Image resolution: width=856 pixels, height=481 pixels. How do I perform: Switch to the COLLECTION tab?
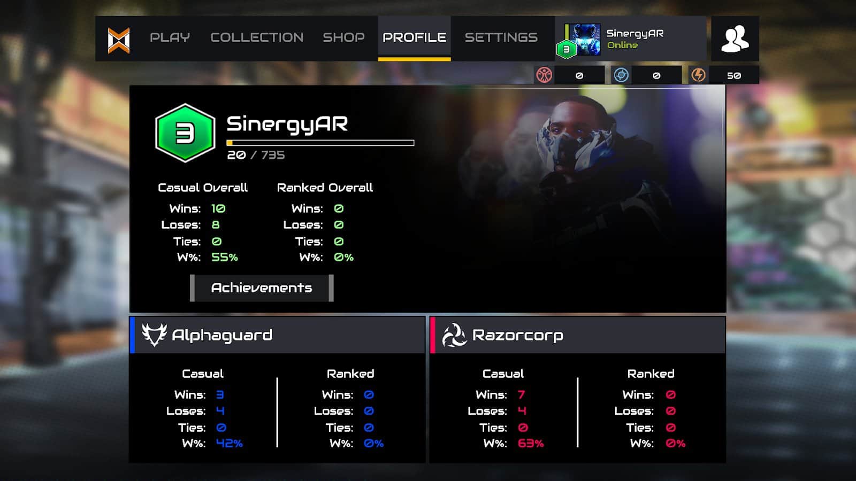coord(257,37)
